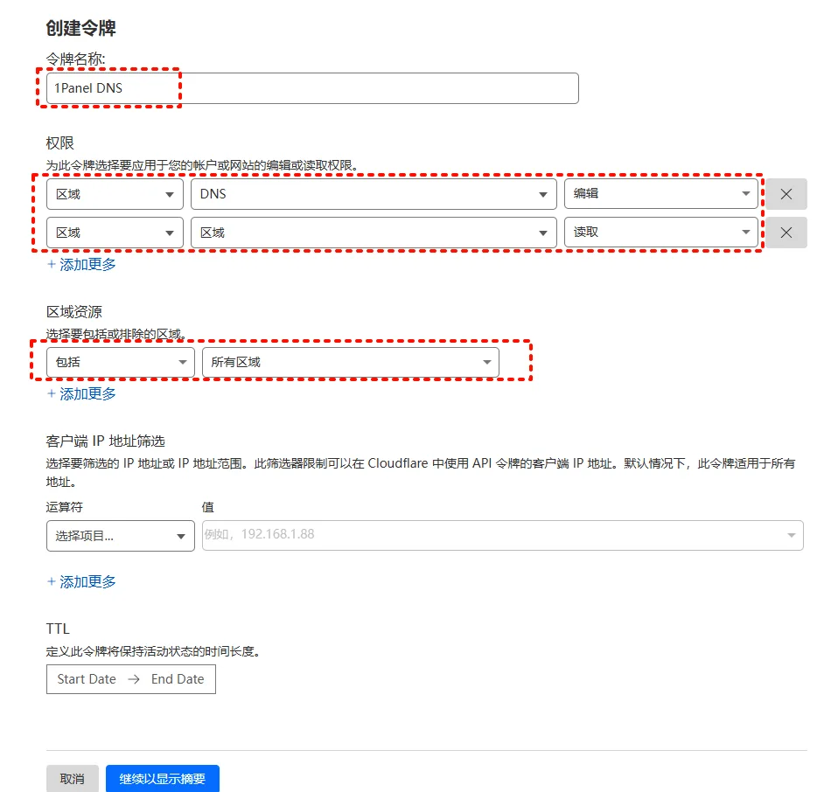Click the IP address value input field
The height and width of the screenshot is (792, 824).
[x=490, y=534]
